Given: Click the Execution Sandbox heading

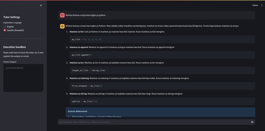Looking at the screenshot, I should coord(14,47).
